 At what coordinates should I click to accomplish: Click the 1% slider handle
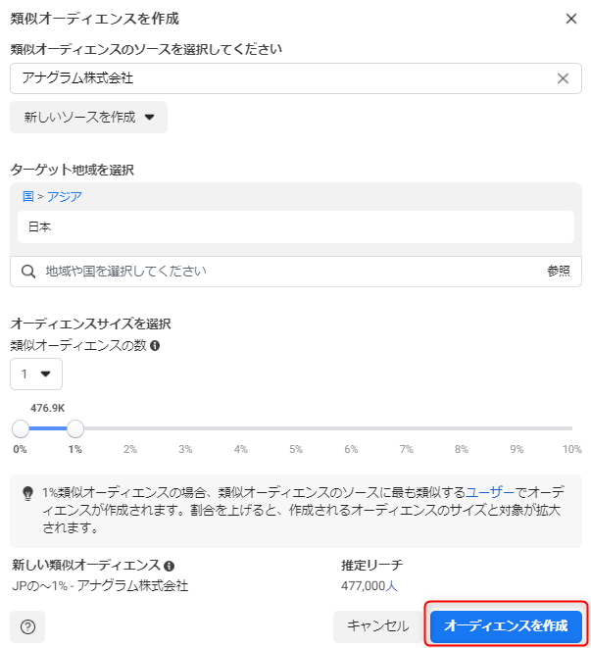pyautogui.click(x=75, y=427)
